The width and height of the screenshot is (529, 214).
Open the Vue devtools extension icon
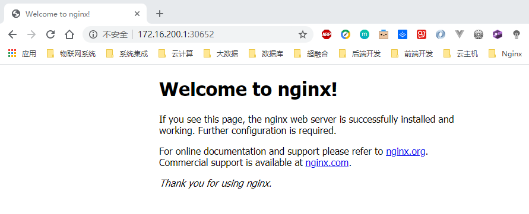click(x=460, y=34)
